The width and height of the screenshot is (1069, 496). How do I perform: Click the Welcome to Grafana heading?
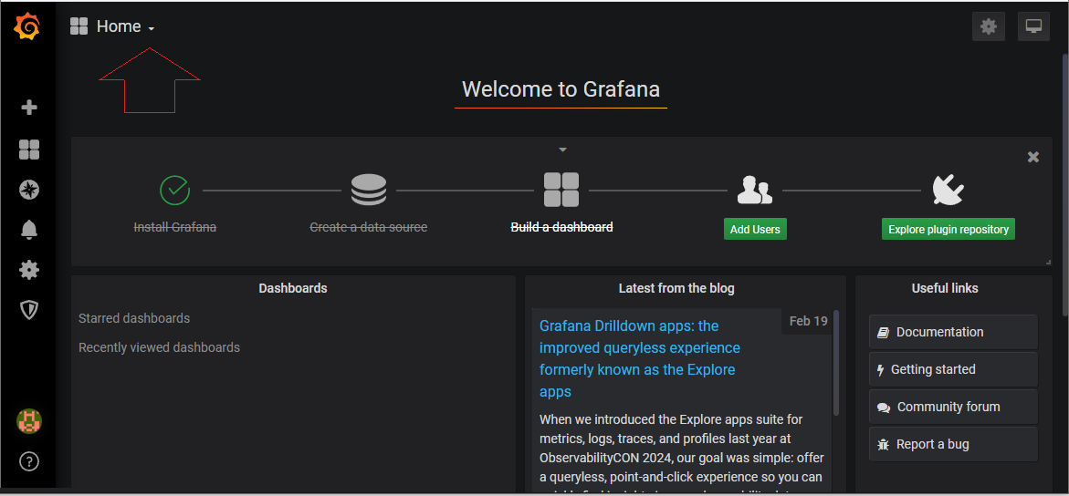(561, 89)
